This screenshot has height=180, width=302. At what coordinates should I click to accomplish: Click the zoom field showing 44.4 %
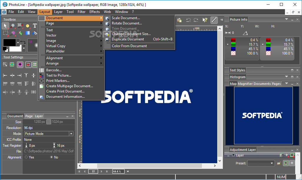[118, 171]
